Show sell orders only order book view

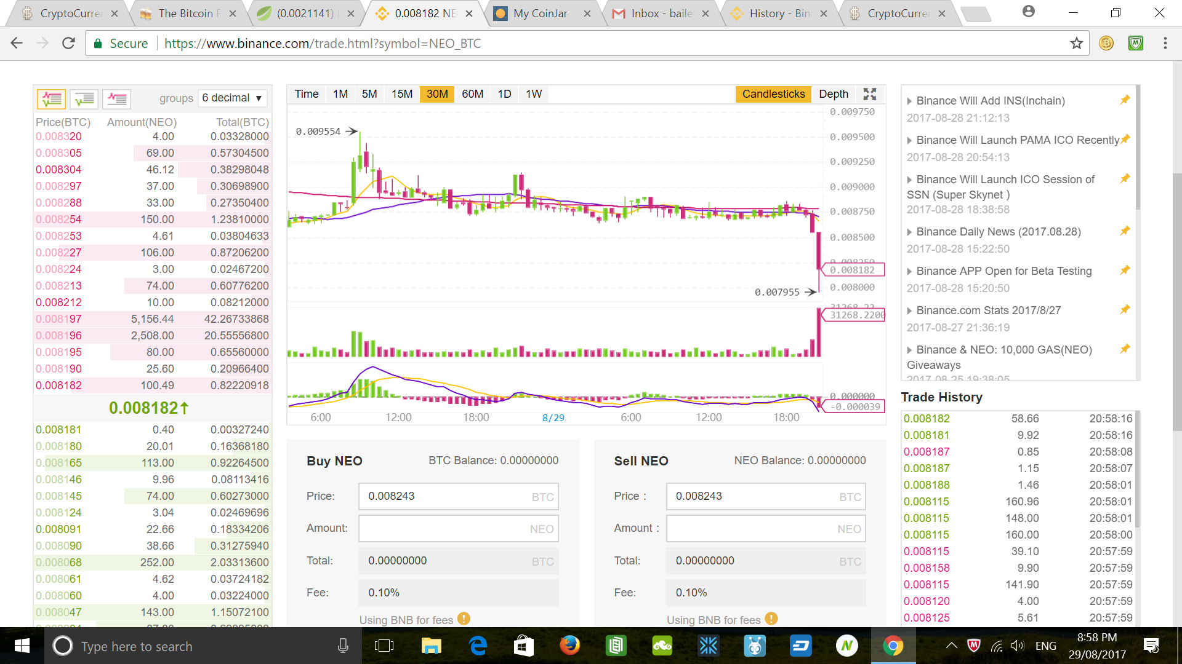[x=116, y=98]
